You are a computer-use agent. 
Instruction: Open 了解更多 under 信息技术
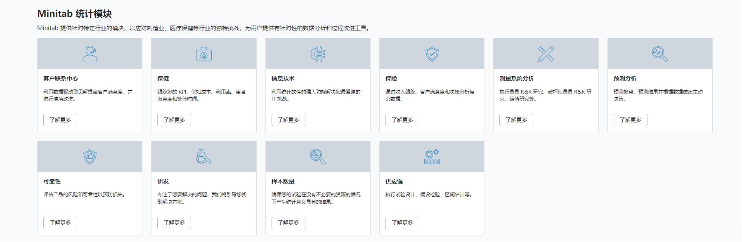[x=288, y=120]
